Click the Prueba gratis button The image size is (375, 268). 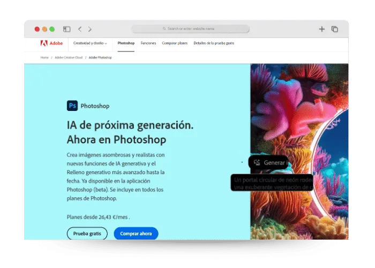pos(87,233)
